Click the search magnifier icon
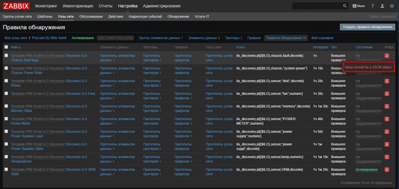The image size is (399, 189). tap(345, 6)
